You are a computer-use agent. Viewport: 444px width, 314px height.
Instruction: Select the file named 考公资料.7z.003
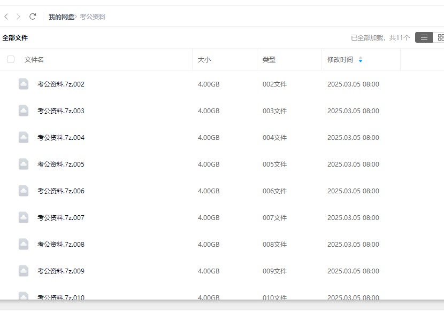[61, 111]
